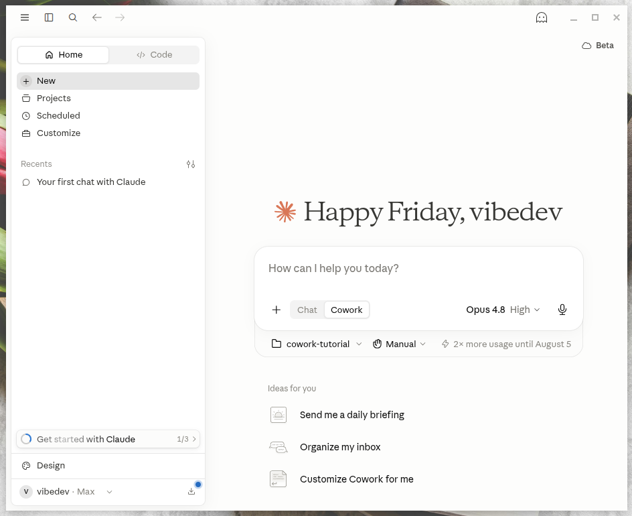
Task: Click '2× more usage until August 5'
Action: [x=506, y=344]
